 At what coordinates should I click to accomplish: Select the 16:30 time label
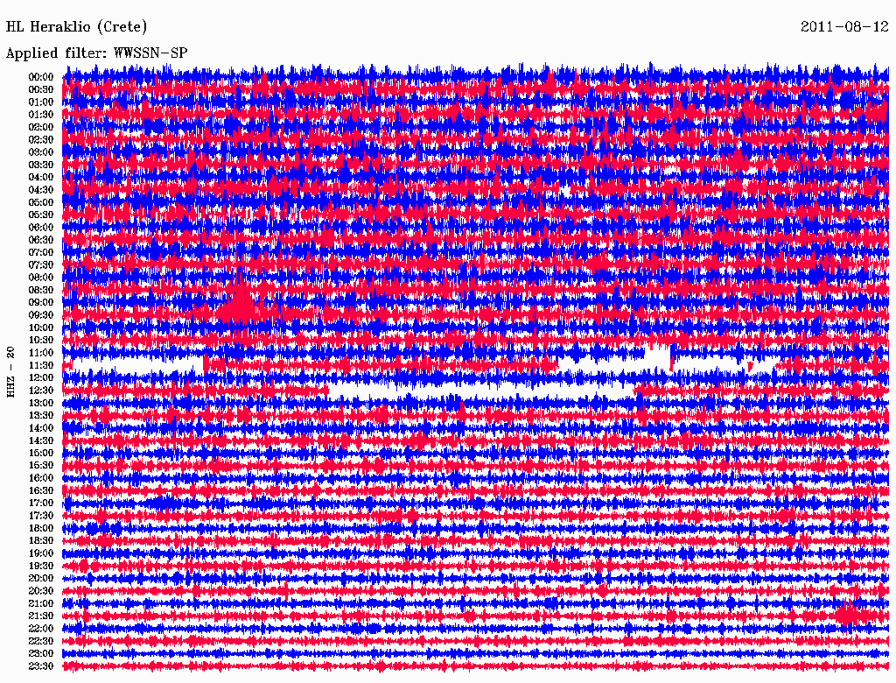pos(41,491)
